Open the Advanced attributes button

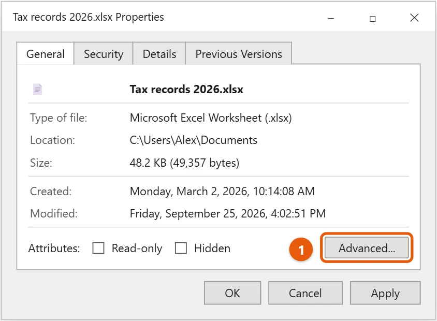(367, 247)
